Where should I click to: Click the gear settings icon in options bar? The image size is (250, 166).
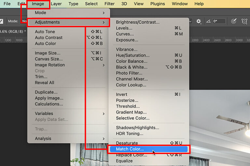point(199,21)
